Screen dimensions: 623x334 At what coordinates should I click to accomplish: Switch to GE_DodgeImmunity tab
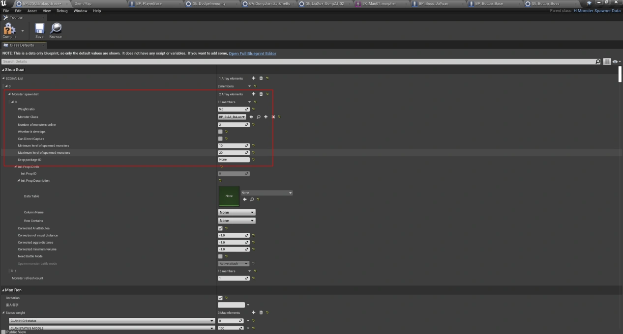[209, 3]
